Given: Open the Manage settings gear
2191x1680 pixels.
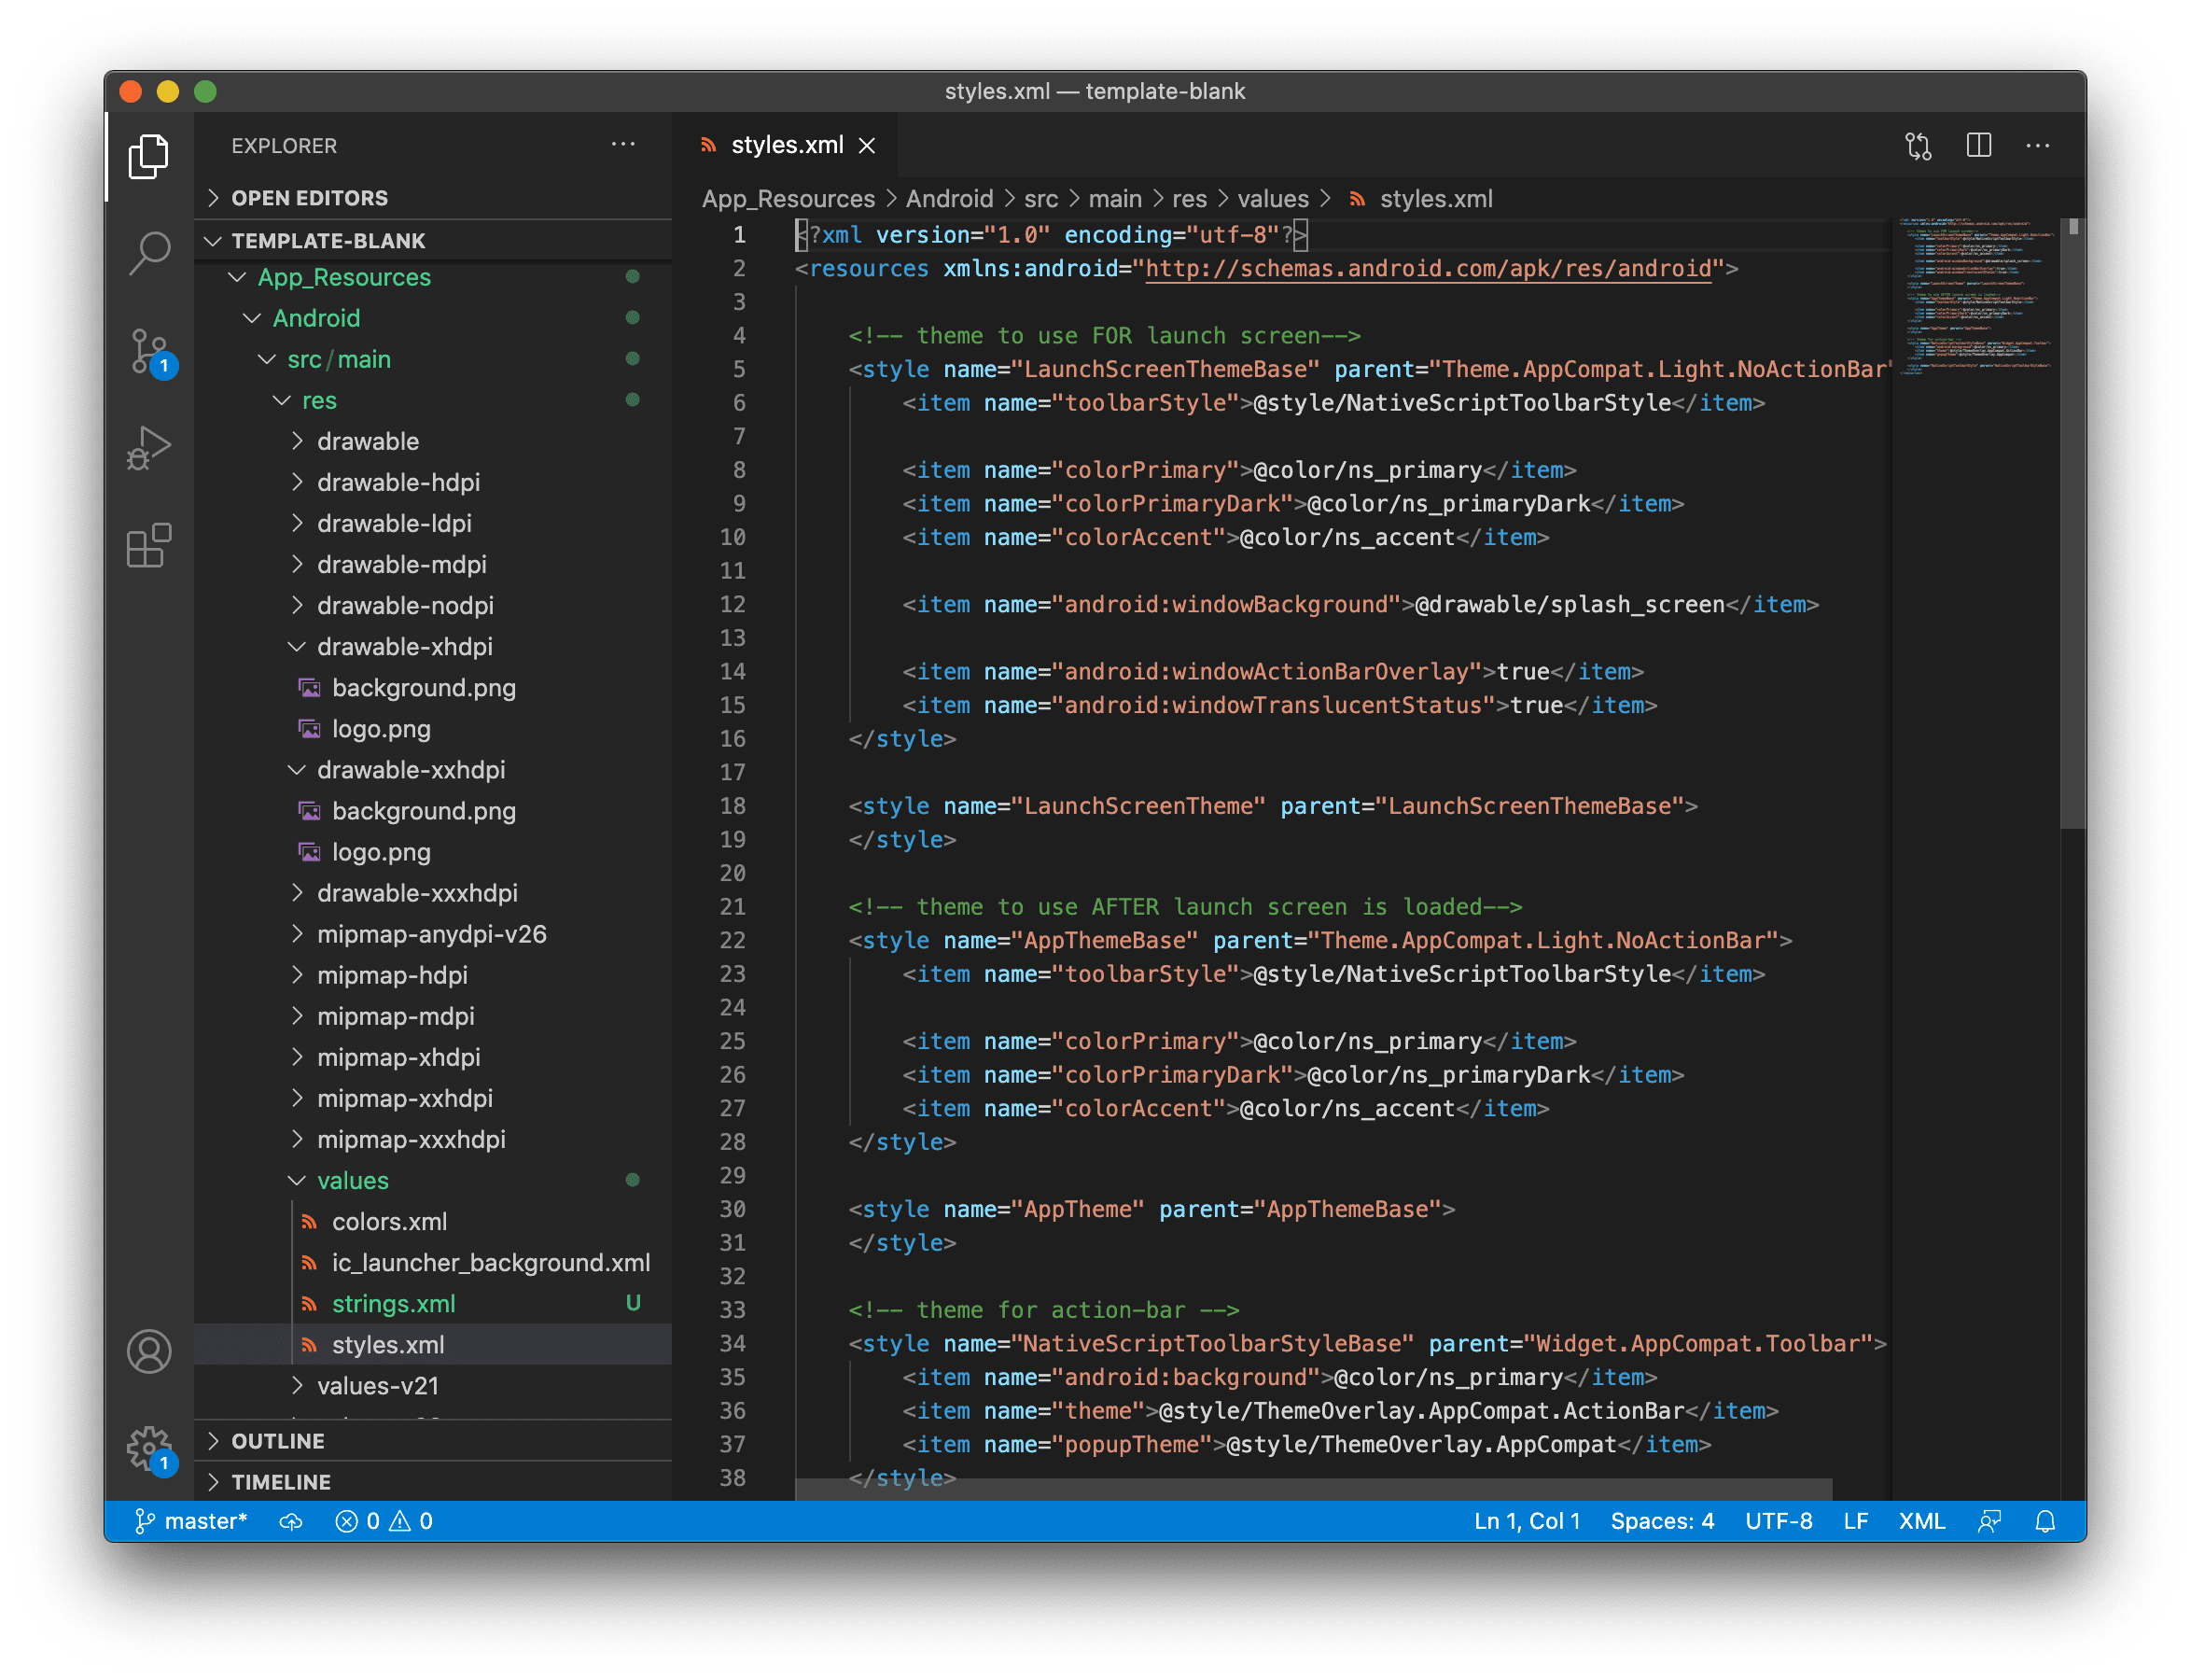Looking at the screenshot, I should tap(149, 1447).
